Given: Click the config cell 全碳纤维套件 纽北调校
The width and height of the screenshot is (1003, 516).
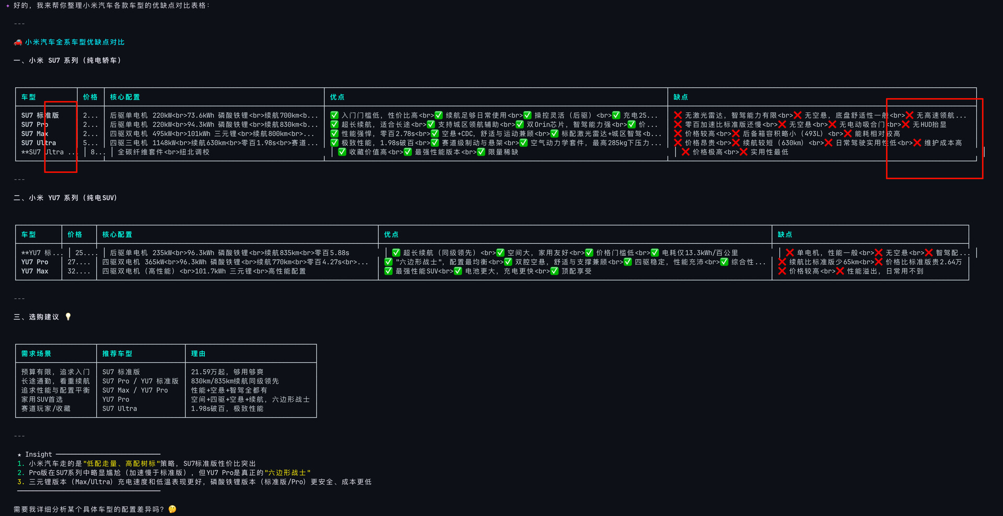Looking at the screenshot, I should tap(164, 152).
